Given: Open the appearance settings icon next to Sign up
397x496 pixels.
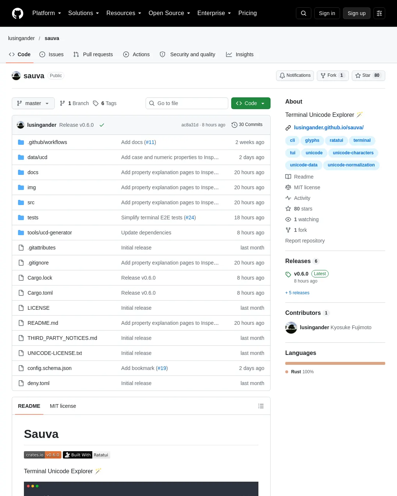Looking at the screenshot, I should [x=379, y=13].
